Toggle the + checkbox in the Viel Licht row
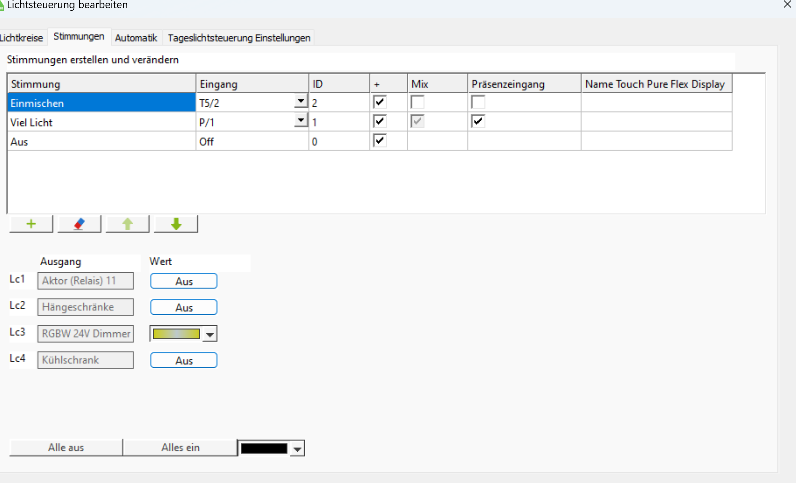 [380, 121]
